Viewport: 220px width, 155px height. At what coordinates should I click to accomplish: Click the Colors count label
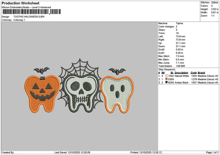coord(205,6)
